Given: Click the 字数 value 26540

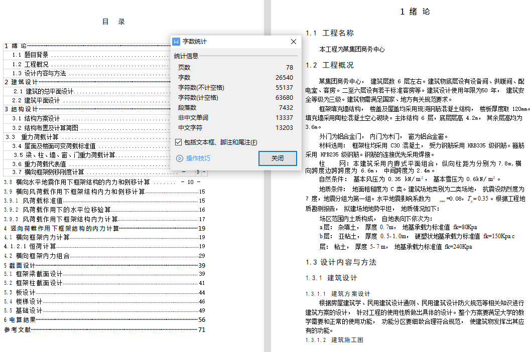Looking at the screenshot, I should [x=284, y=78].
